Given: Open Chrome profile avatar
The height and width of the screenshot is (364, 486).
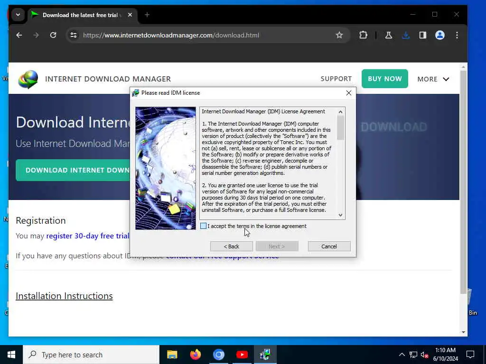Looking at the screenshot, I should point(440,35).
